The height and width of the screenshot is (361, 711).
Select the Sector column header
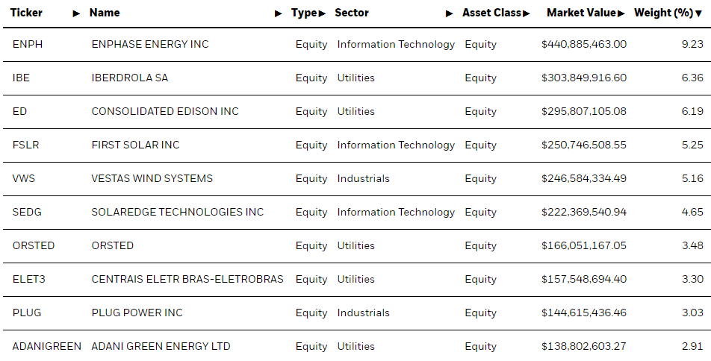[x=352, y=13]
